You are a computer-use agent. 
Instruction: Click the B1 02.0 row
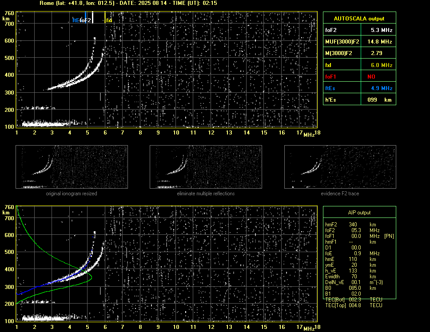pos(343,294)
